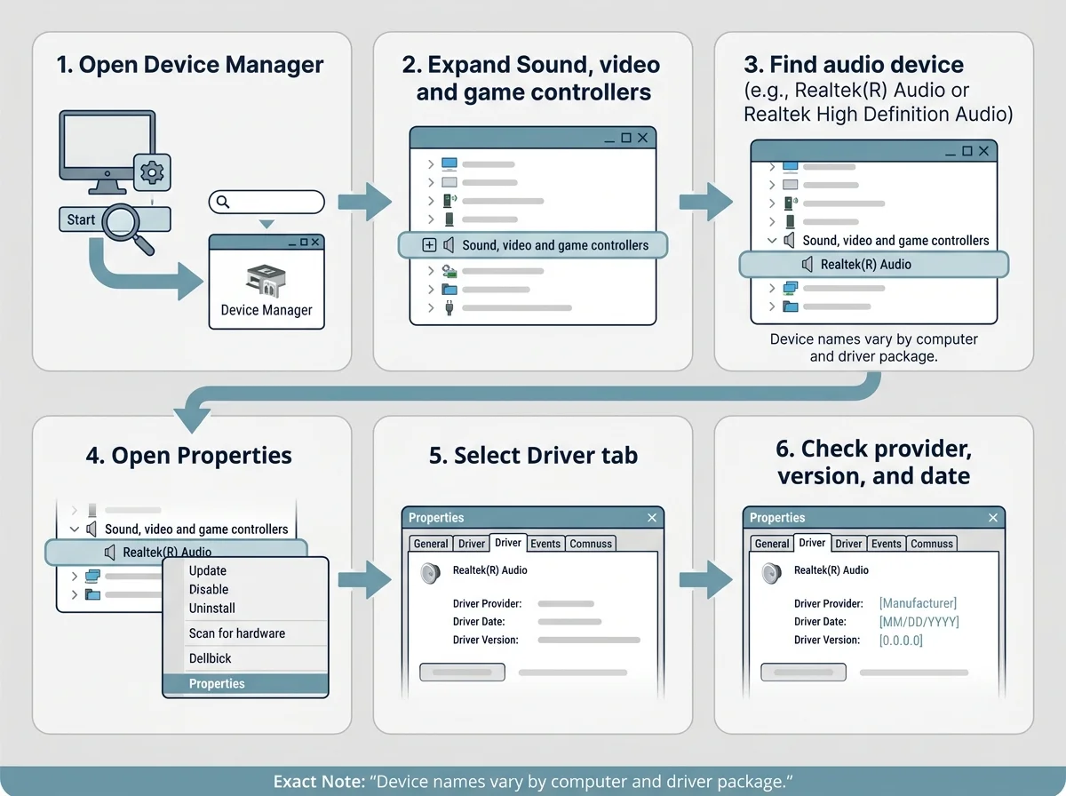
Task: Open Comnuss tab in step 5 Properties
Action: tap(590, 544)
